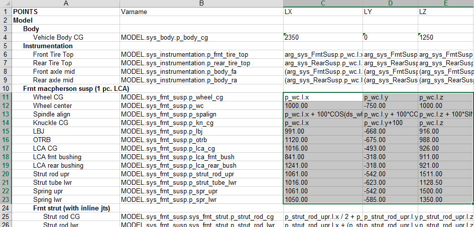
Task: Select the Vehicle Body CG cell
Action: [x=66, y=38]
